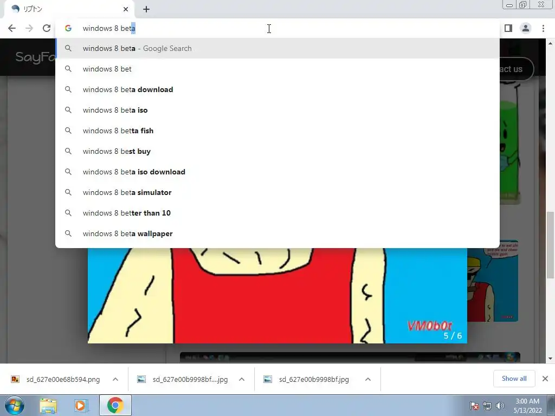Click the address bar text field
Screen dimensions: 555x416
277,28
